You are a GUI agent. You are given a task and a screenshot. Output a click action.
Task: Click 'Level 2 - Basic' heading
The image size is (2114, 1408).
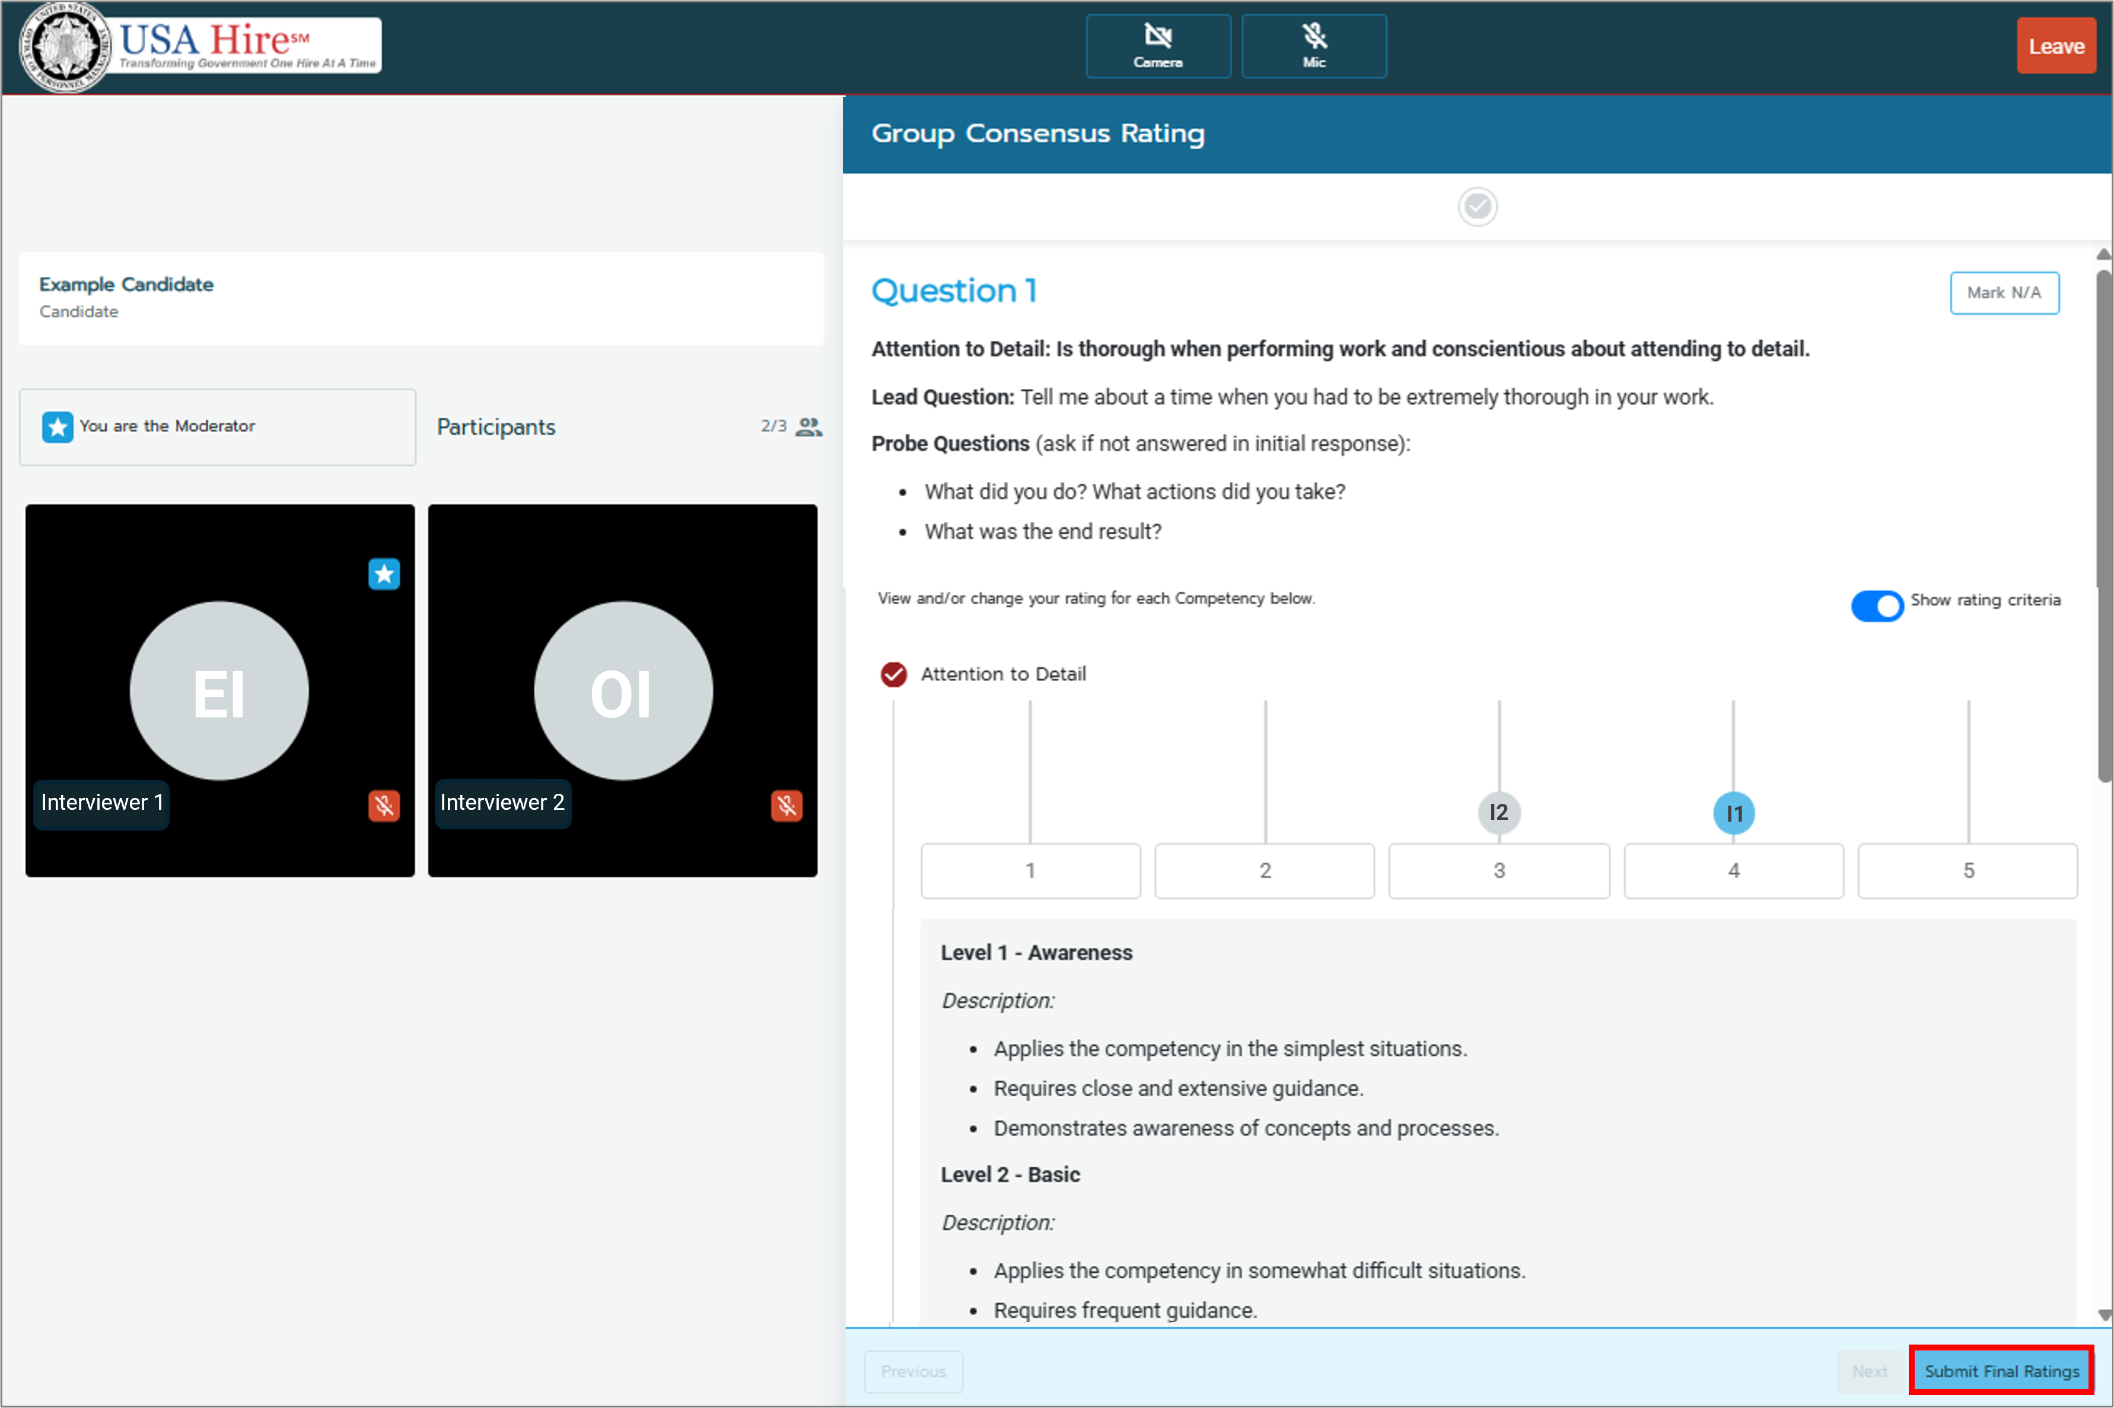[1011, 1174]
